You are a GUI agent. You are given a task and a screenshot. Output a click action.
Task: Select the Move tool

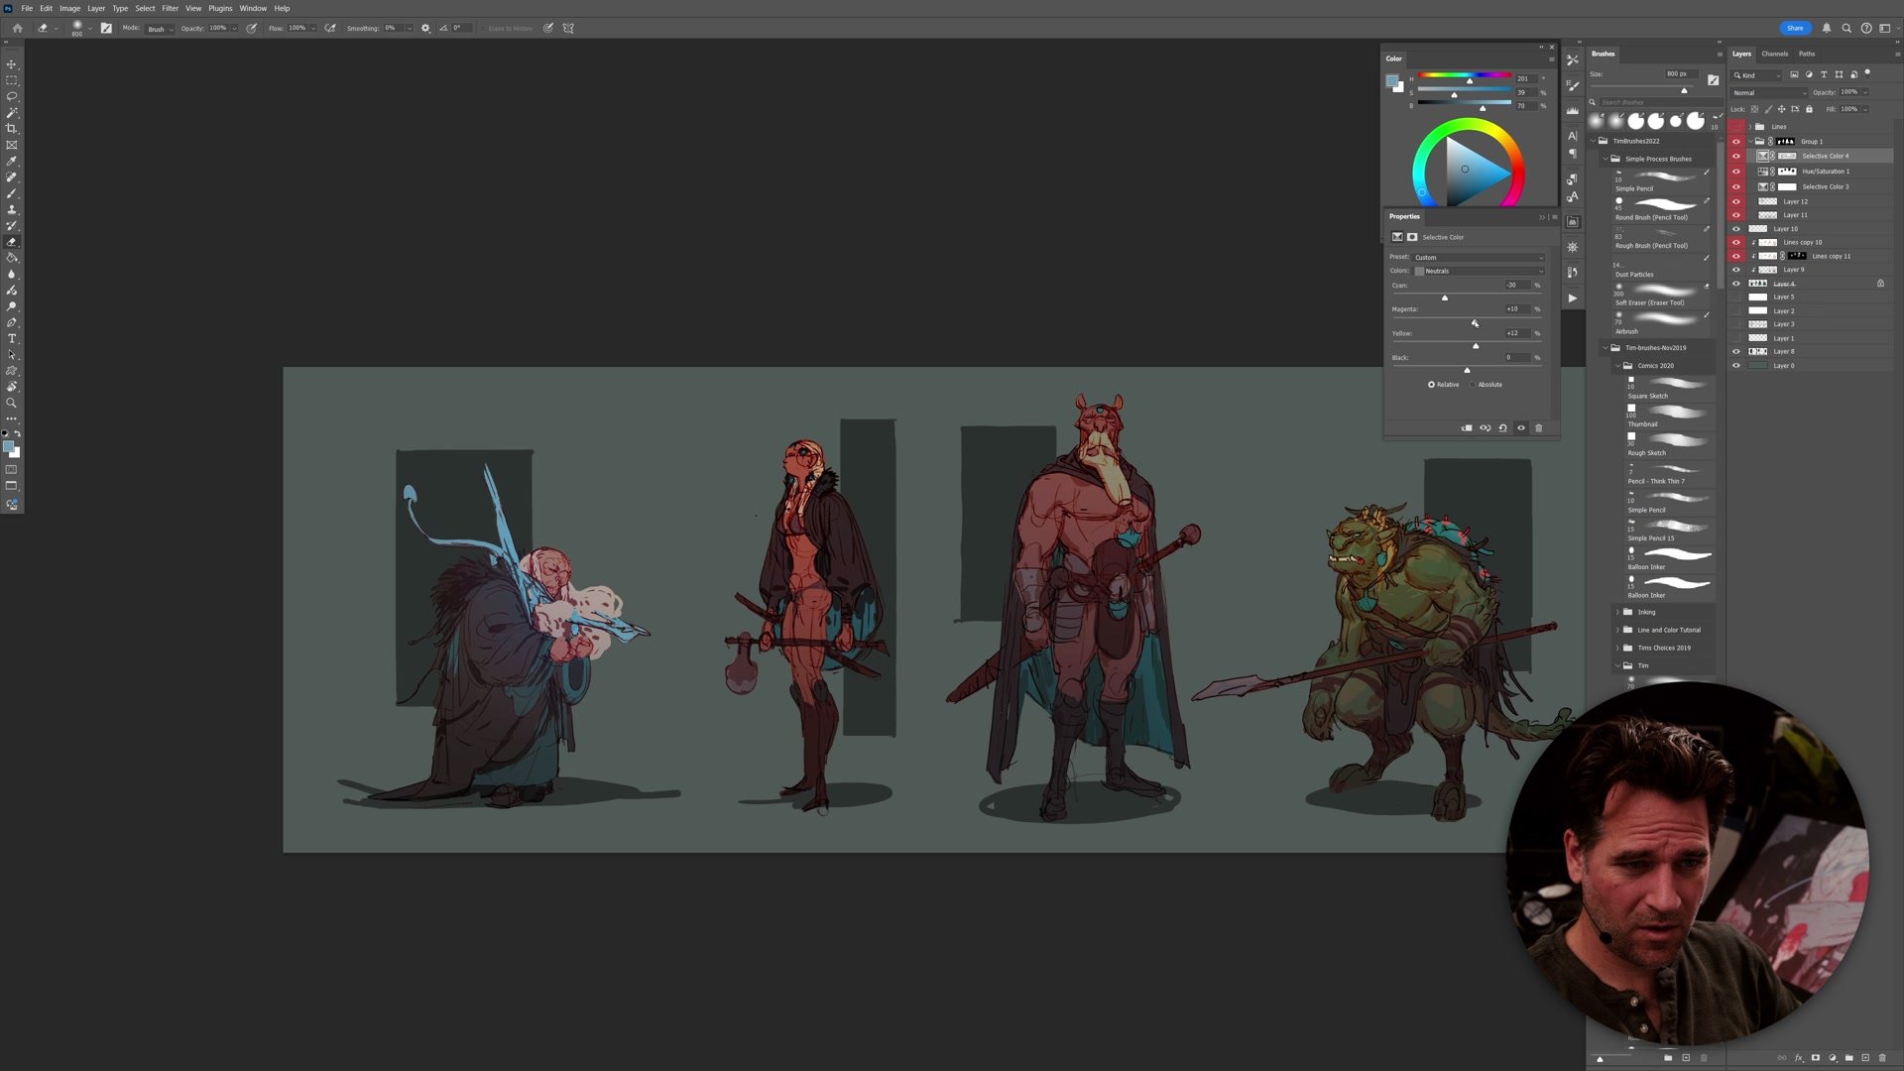(x=12, y=64)
